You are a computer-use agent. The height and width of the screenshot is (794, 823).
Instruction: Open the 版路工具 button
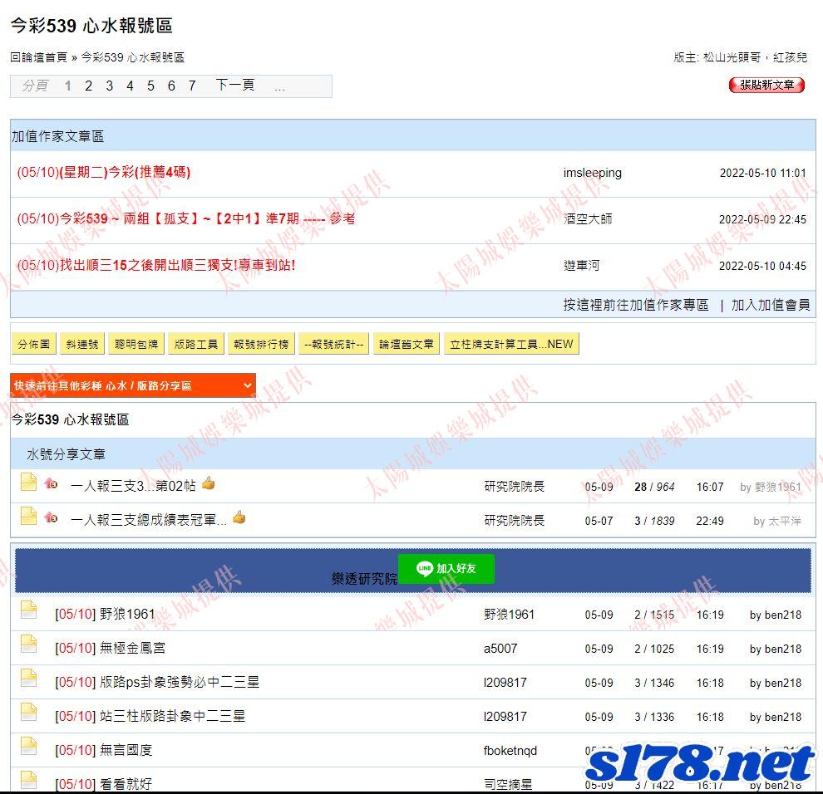point(196,344)
